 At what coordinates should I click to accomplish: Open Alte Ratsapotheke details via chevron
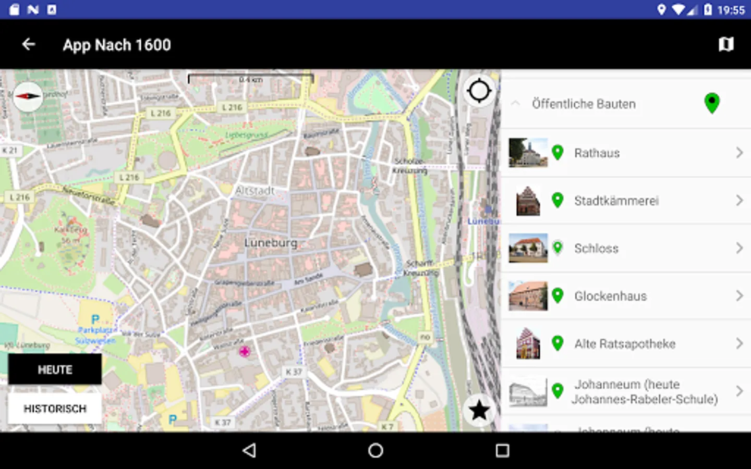point(739,343)
